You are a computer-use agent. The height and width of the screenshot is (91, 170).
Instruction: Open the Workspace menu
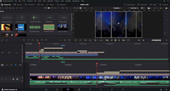76,1
